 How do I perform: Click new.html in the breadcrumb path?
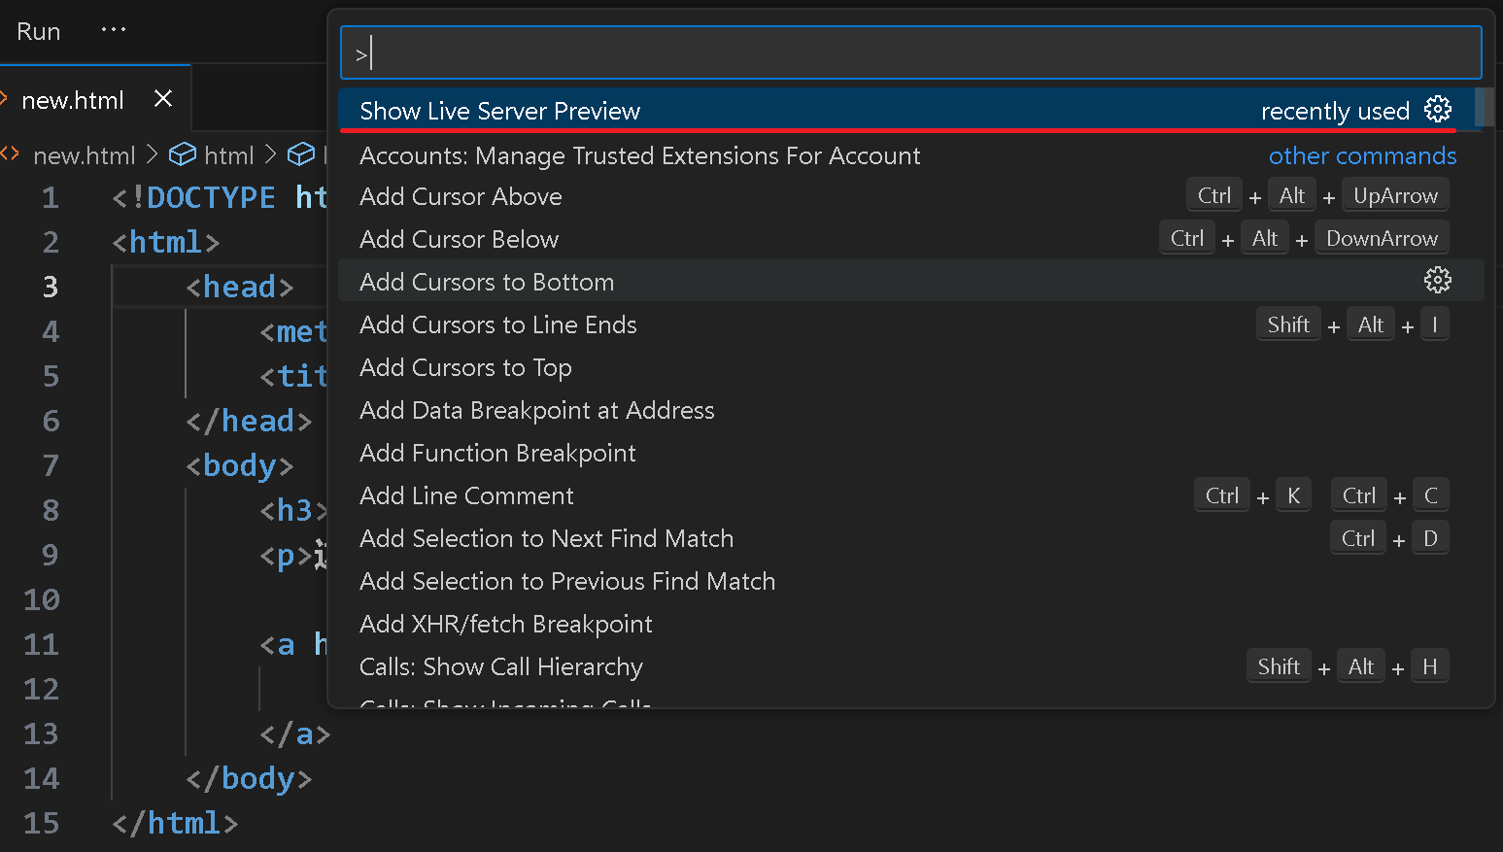(x=84, y=155)
